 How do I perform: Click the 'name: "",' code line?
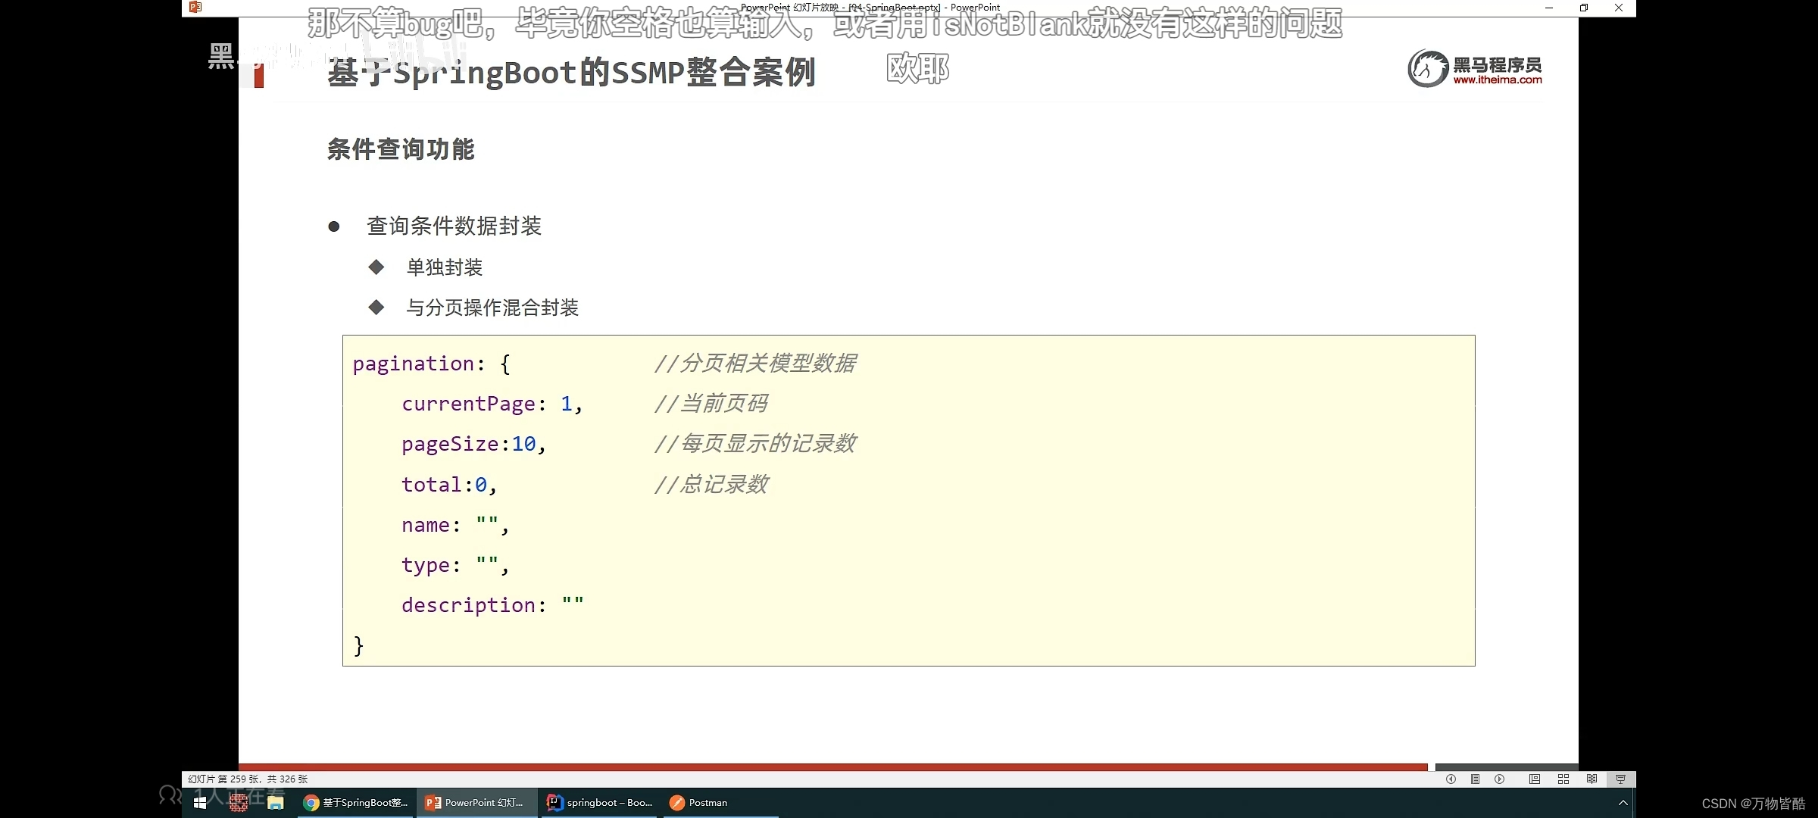tap(455, 525)
